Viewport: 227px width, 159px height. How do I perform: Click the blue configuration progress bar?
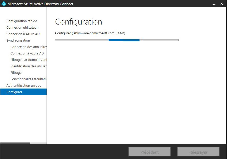tap(117, 40)
